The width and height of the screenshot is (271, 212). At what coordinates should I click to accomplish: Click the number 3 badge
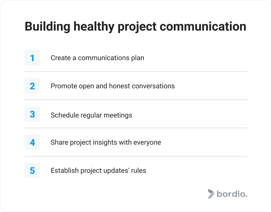32,114
